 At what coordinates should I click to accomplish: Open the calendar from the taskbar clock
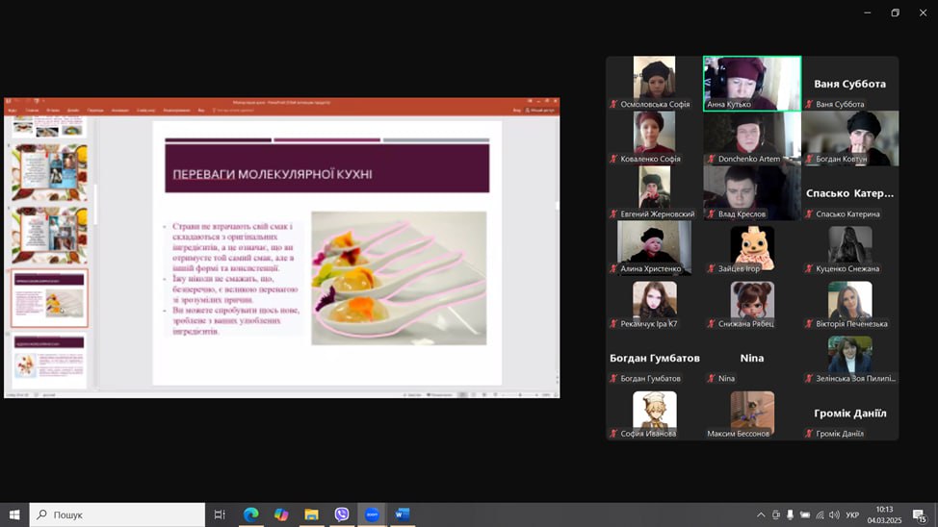point(884,514)
